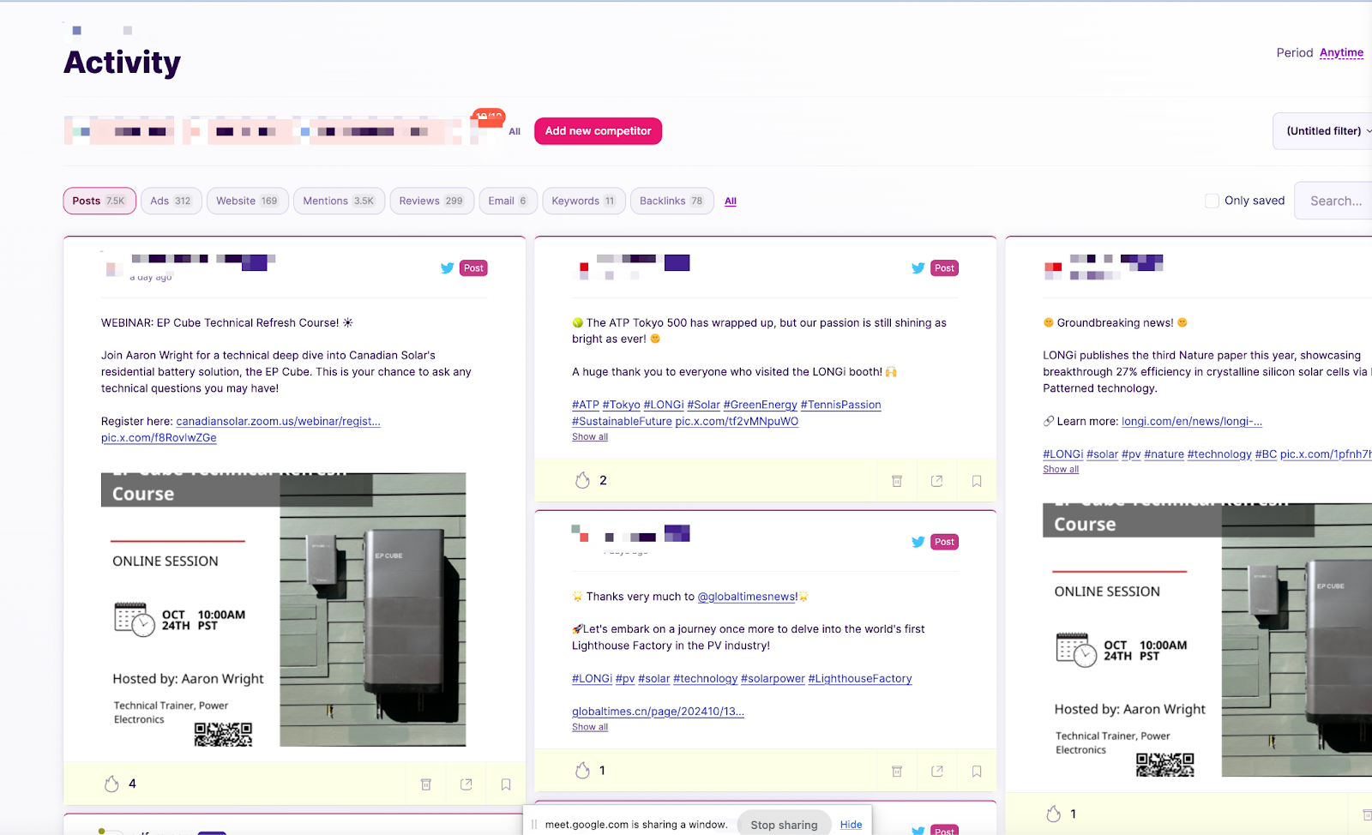
Task: Click the flame icon on globaltimesnews post
Action: tap(582, 771)
